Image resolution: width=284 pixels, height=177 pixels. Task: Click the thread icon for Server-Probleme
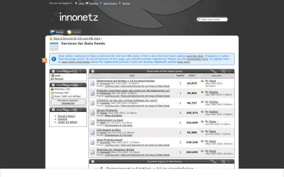tap(92, 113)
